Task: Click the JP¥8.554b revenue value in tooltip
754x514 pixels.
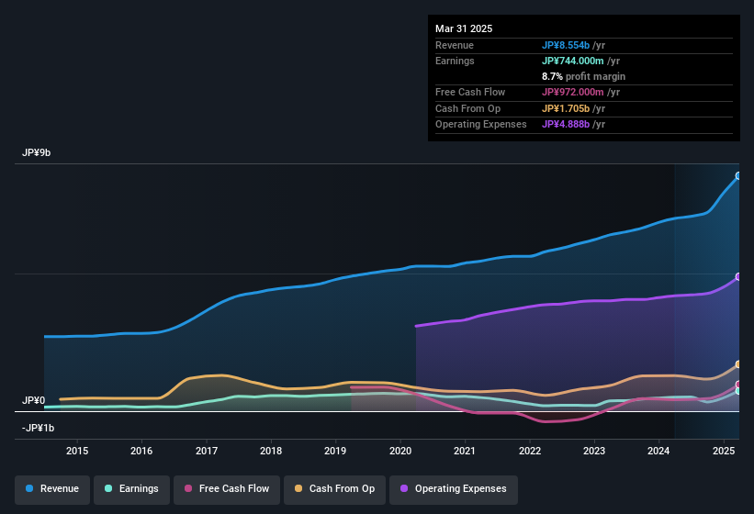Action: [566, 45]
